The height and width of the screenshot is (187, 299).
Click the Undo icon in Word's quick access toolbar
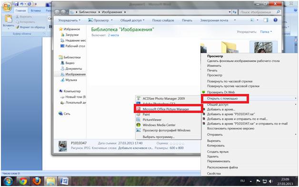click(x=22, y=4)
